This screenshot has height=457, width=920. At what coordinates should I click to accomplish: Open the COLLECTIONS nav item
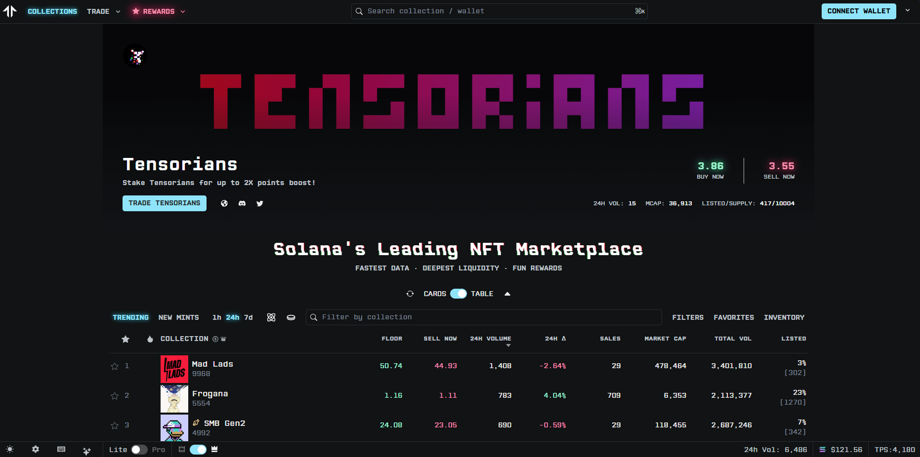point(52,11)
